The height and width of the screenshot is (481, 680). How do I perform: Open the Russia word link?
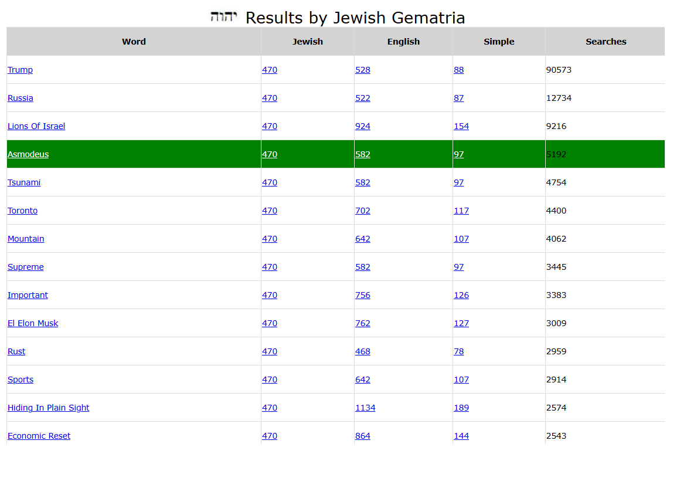point(21,98)
